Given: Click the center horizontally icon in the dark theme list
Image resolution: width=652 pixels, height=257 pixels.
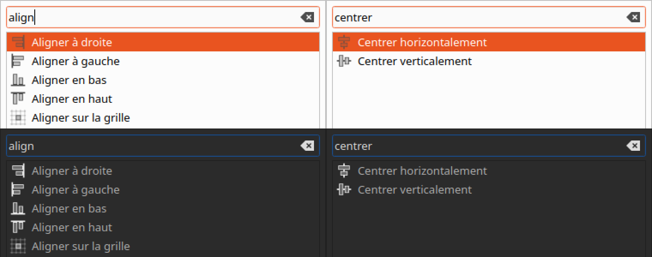Looking at the screenshot, I should point(344,171).
